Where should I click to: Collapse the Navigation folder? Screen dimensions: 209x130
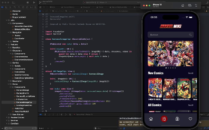pyautogui.click(x=8, y=32)
